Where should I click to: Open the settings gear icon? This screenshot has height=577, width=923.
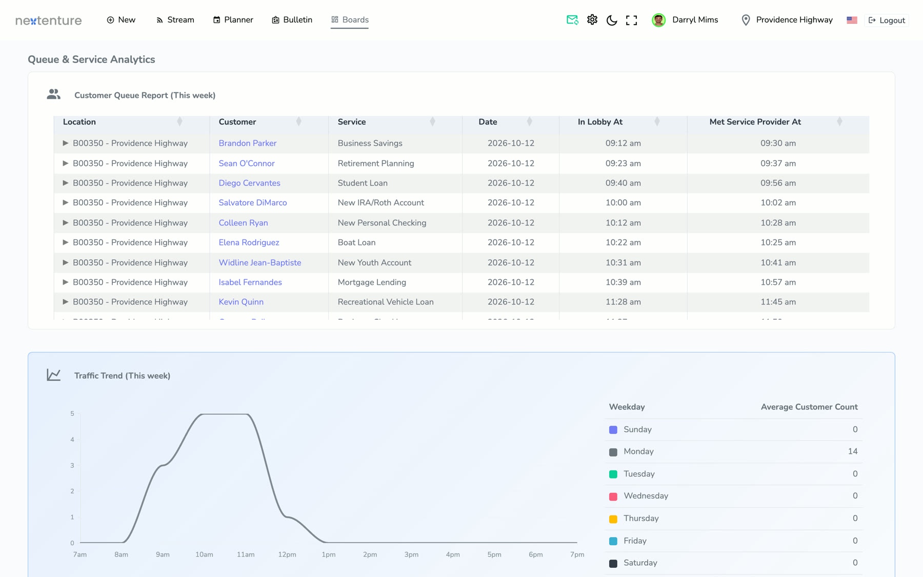coord(592,20)
